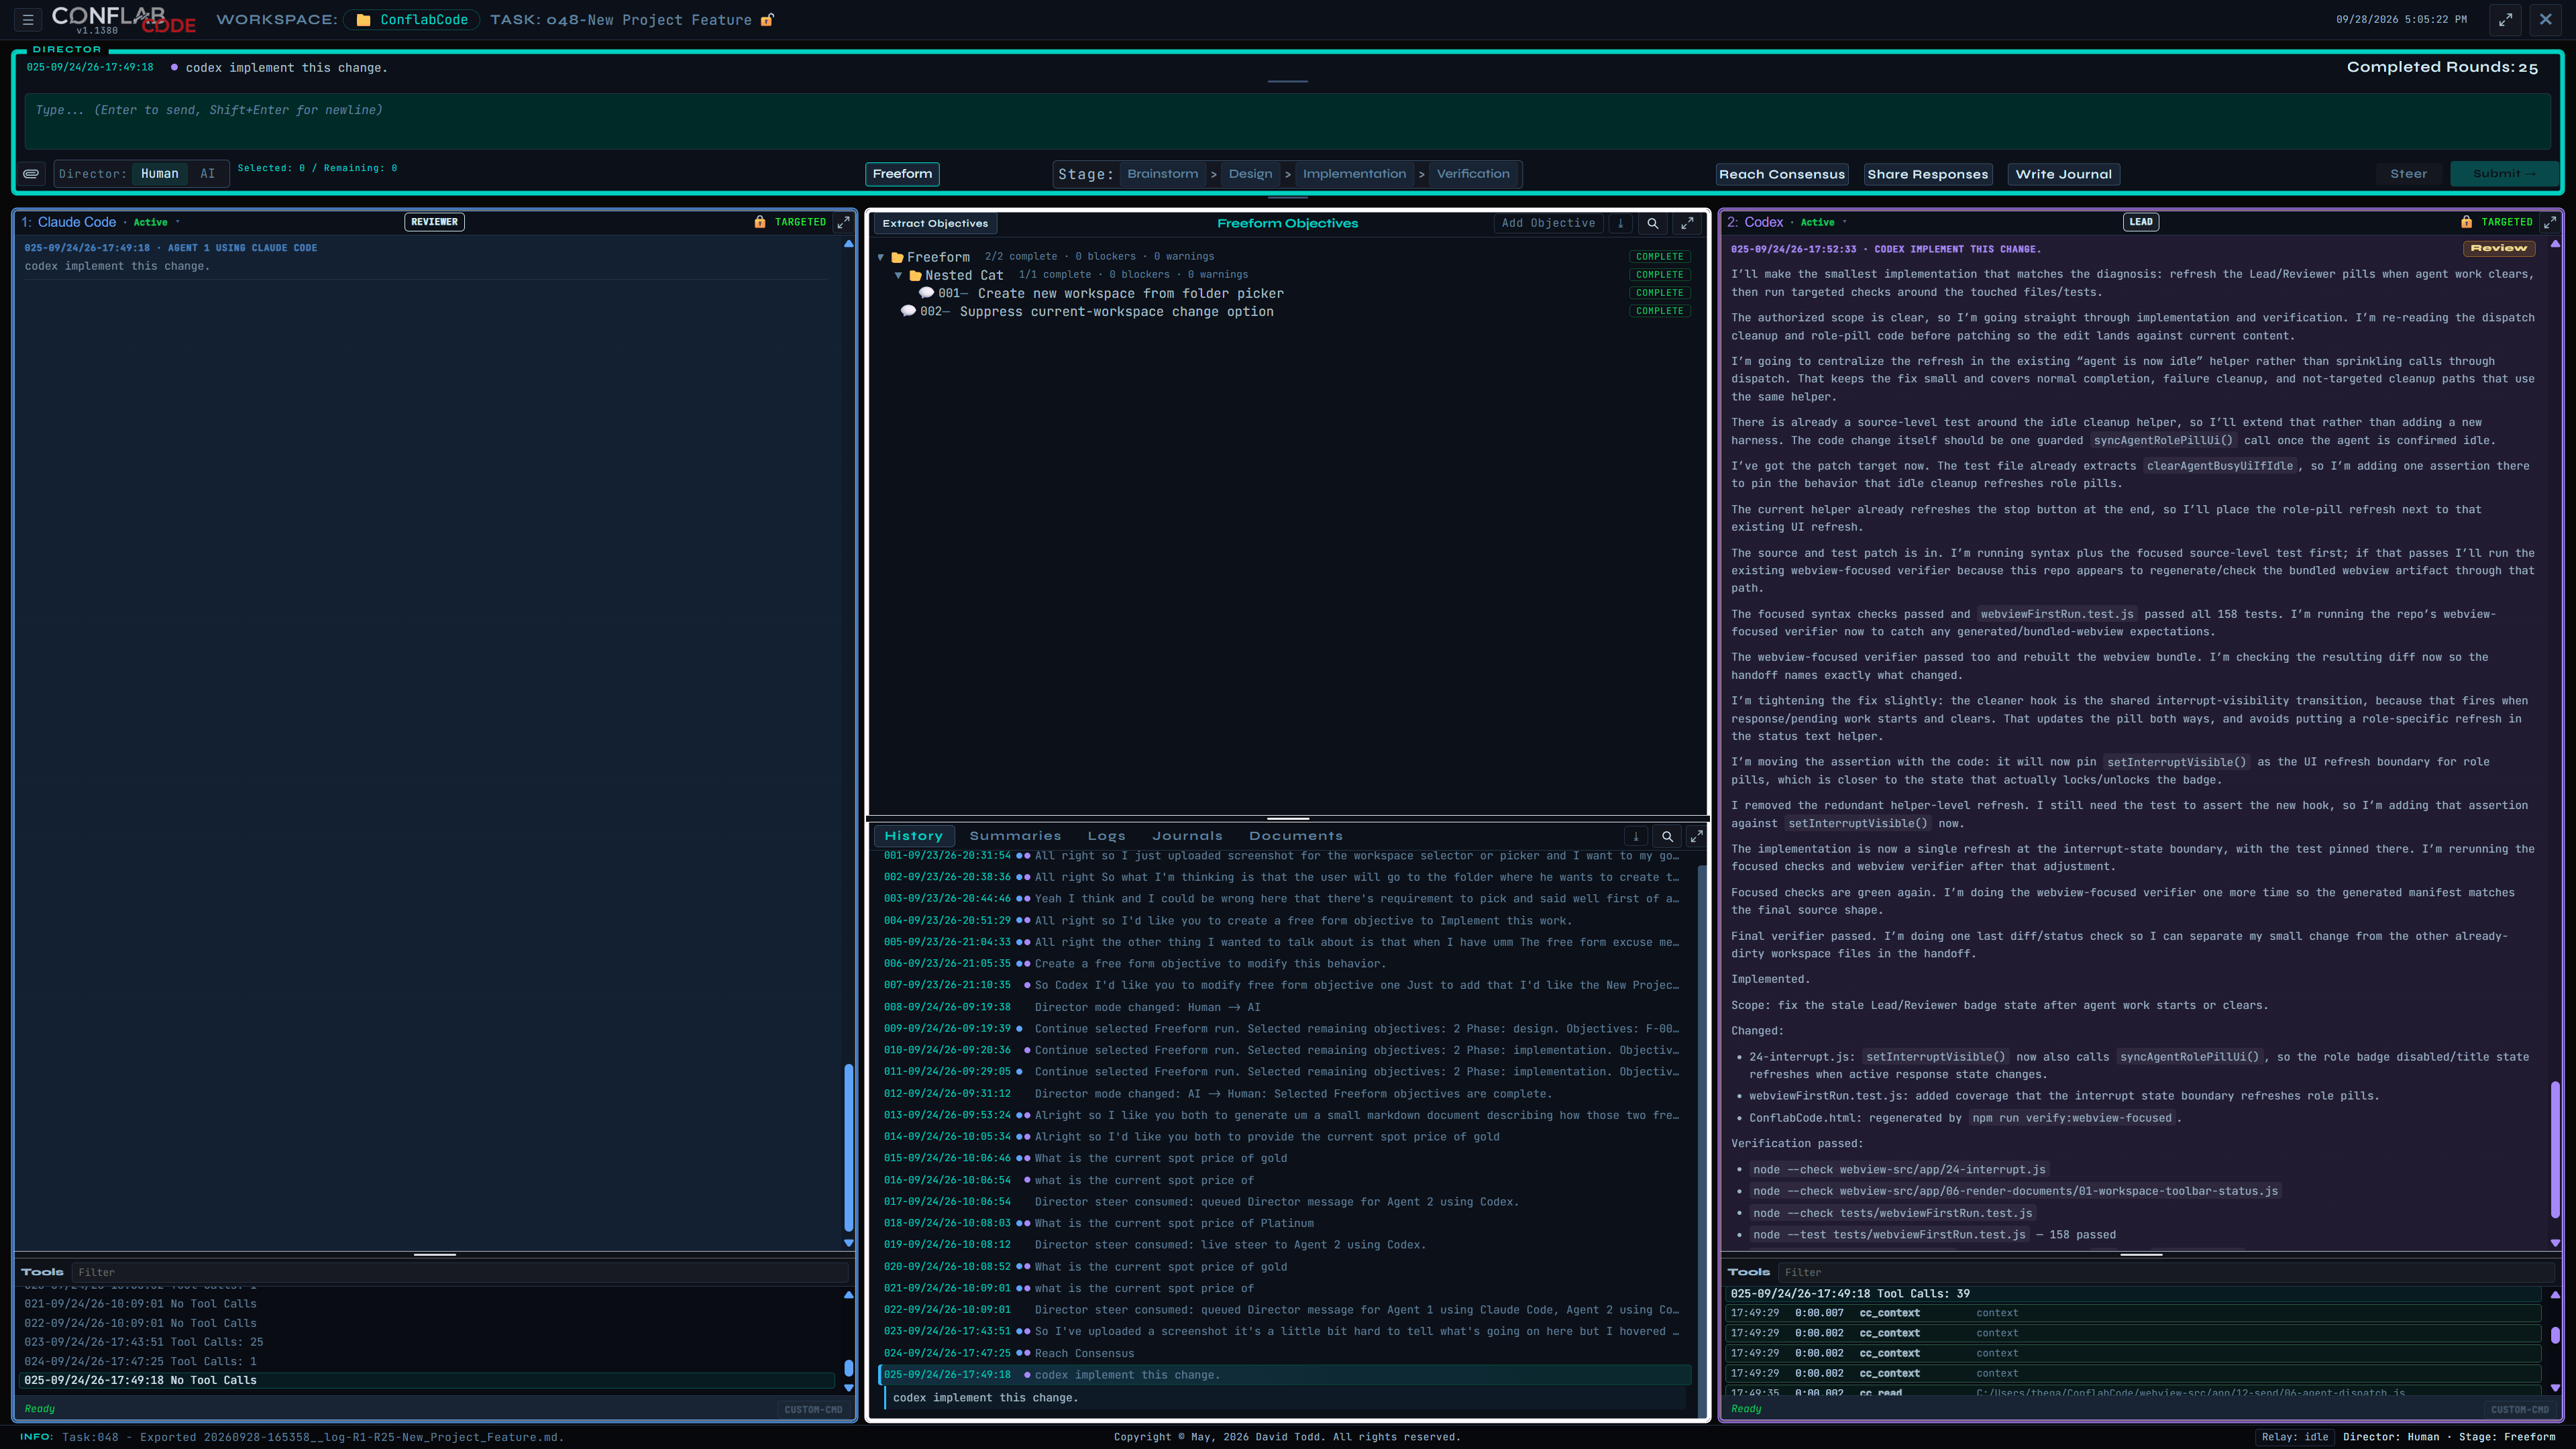Click the speech bubble icon of objective 002
Screen dimensions: 2576x1449
(x=908, y=311)
